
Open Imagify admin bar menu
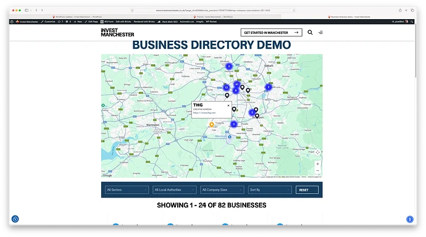[x=199, y=22]
